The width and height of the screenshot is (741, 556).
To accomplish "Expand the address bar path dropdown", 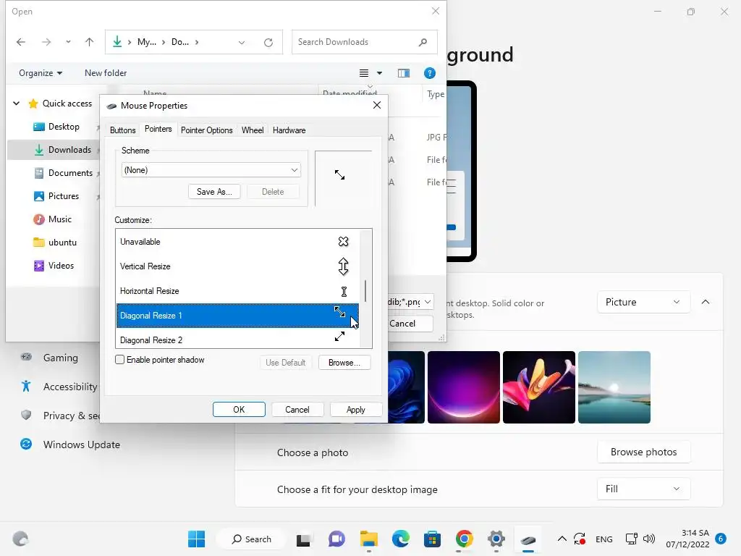I will pyautogui.click(x=242, y=43).
